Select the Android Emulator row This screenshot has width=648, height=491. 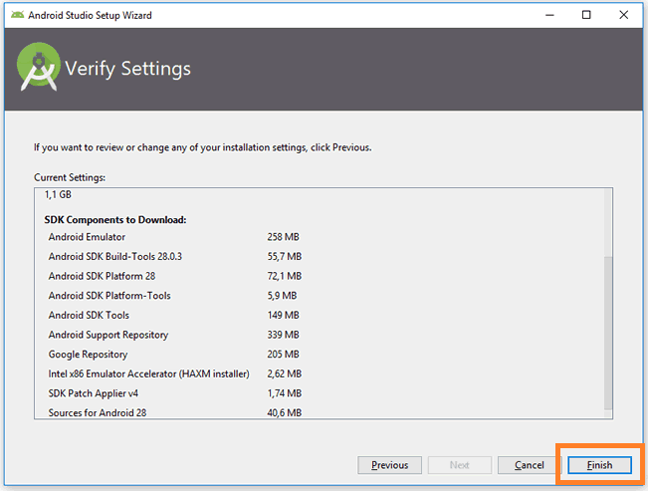[87, 237]
